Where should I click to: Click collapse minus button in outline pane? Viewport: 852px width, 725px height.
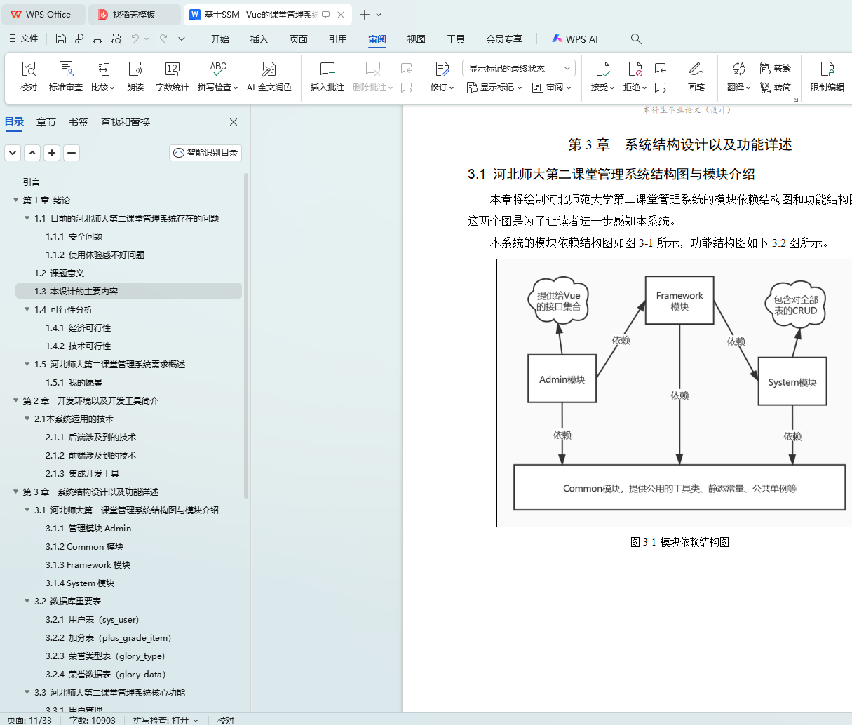(72, 153)
